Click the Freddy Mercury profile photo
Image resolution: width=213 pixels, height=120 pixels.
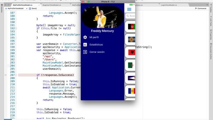[103, 17]
